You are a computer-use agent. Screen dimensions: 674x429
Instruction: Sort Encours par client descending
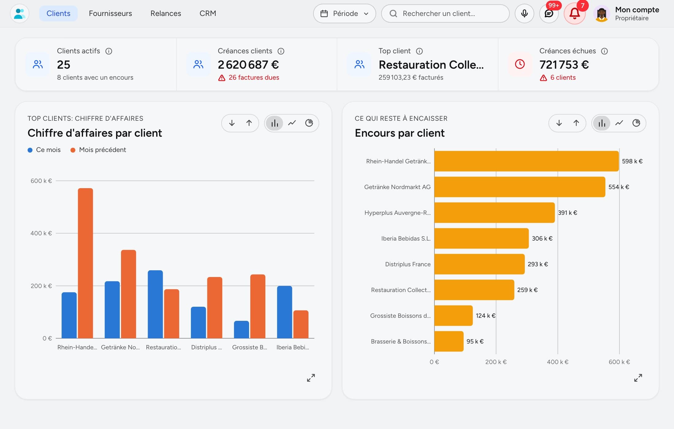pyautogui.click(x=559, y=123)
